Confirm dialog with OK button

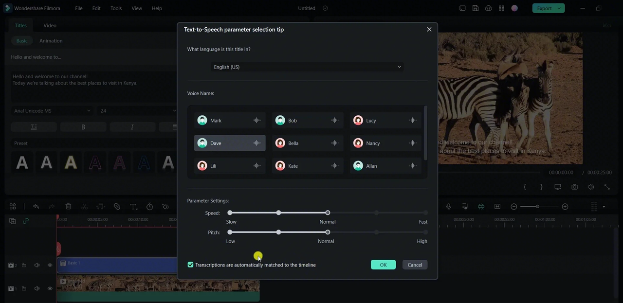(x=383, y=265)
